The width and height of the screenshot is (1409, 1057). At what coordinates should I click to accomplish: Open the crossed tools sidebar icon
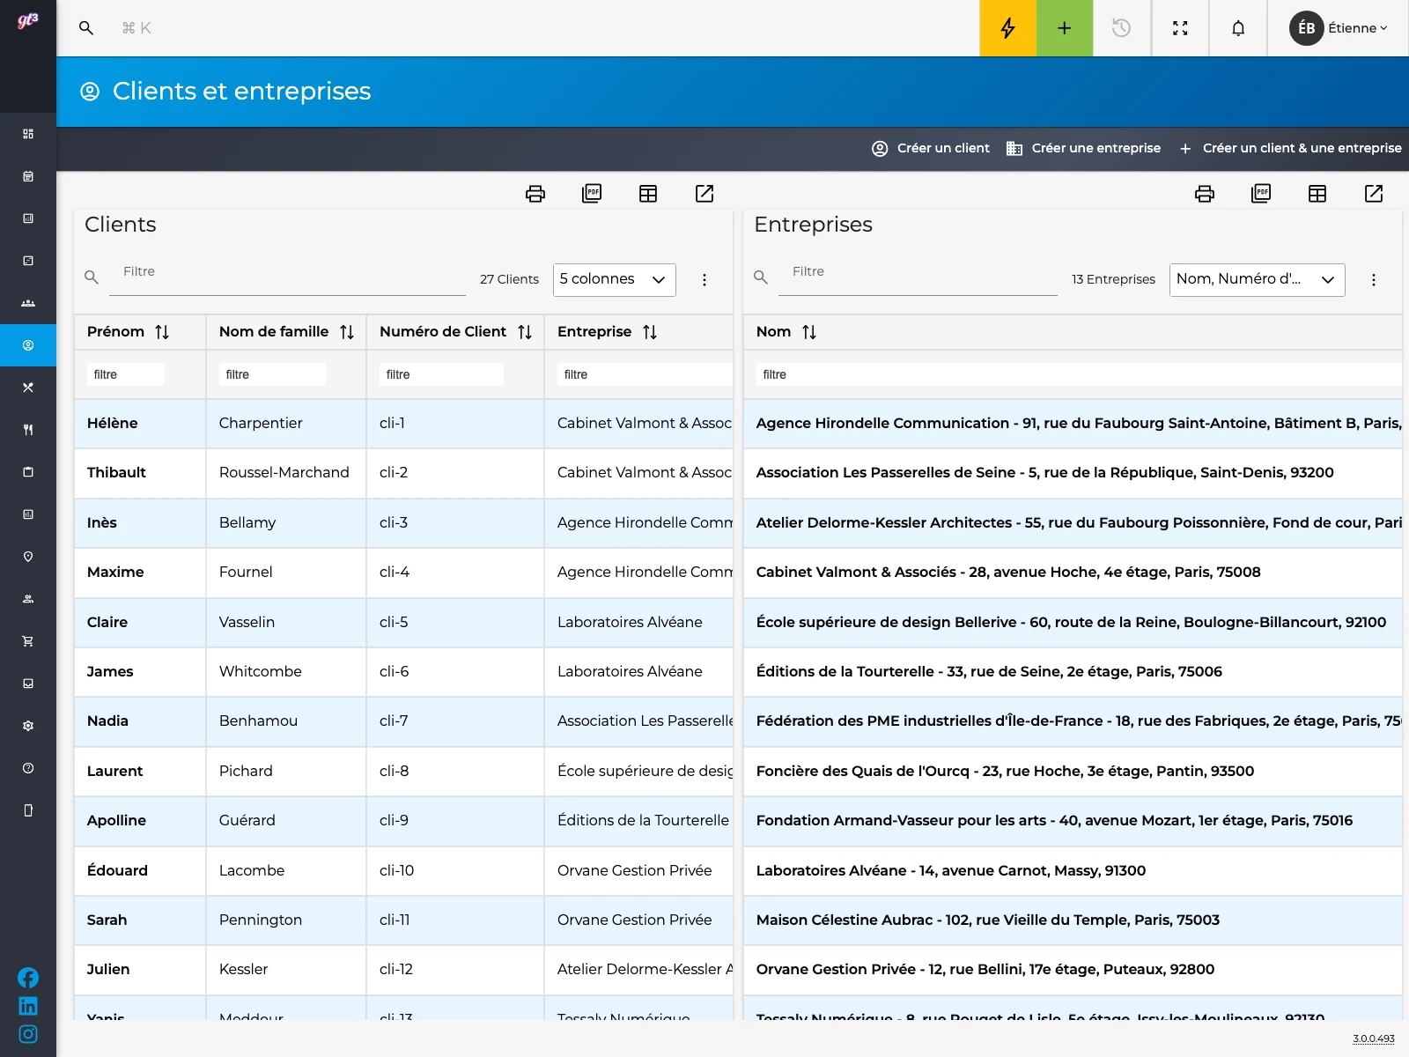pyautogui.click(x=28, y=388)
